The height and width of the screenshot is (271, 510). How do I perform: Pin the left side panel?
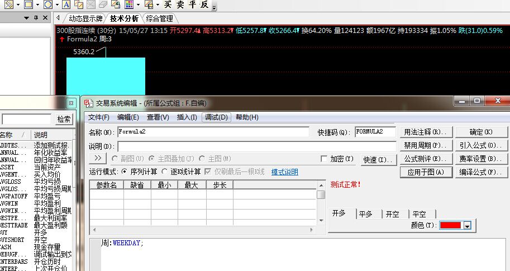36,18
